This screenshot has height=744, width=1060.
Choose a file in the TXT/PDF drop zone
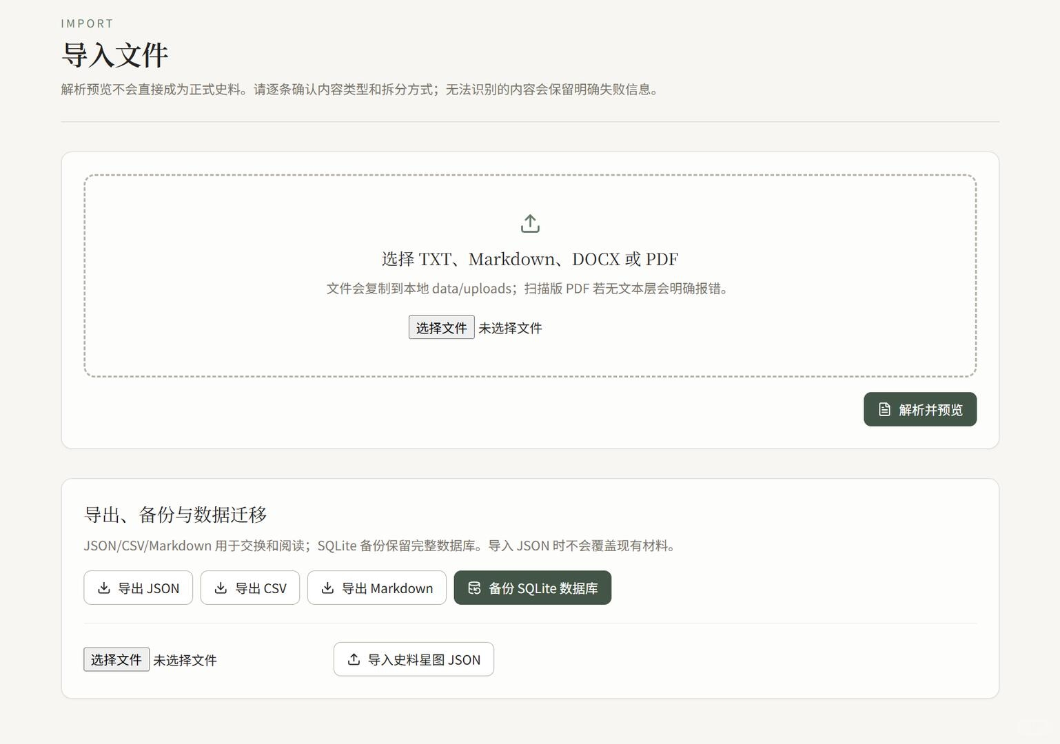(441, 327)
